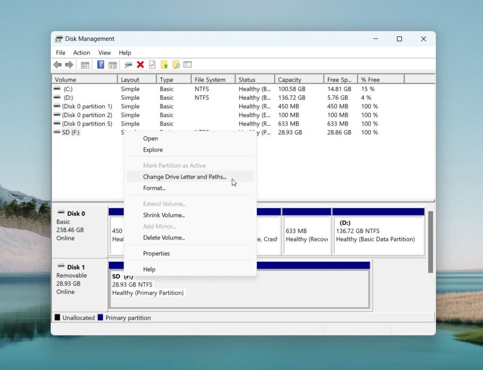Click the blue Help question mark icon

coord(100,65)
